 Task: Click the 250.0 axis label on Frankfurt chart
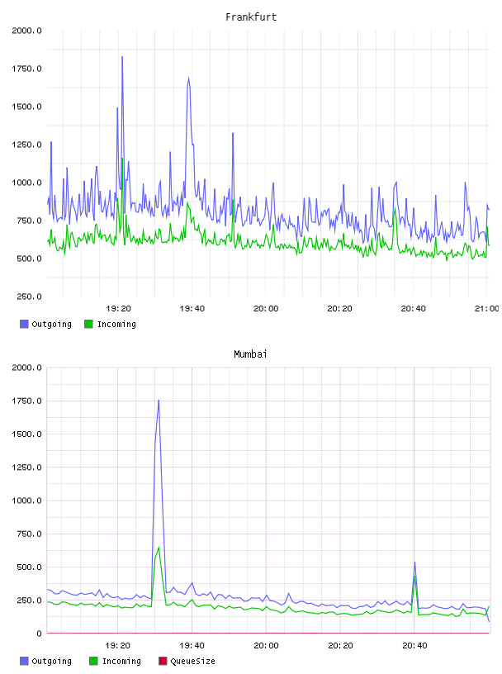point(29,297)
